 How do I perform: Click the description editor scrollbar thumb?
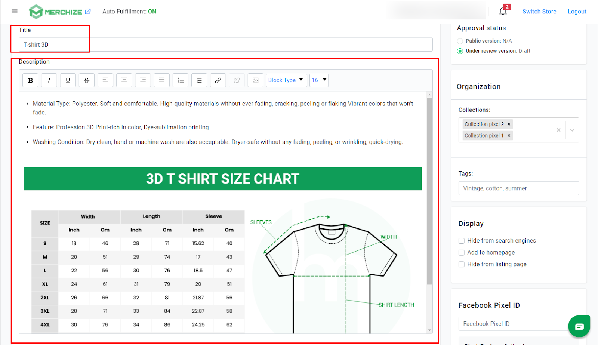429,191
